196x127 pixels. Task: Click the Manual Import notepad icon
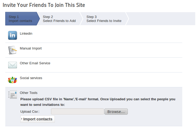tap(12, 50)
